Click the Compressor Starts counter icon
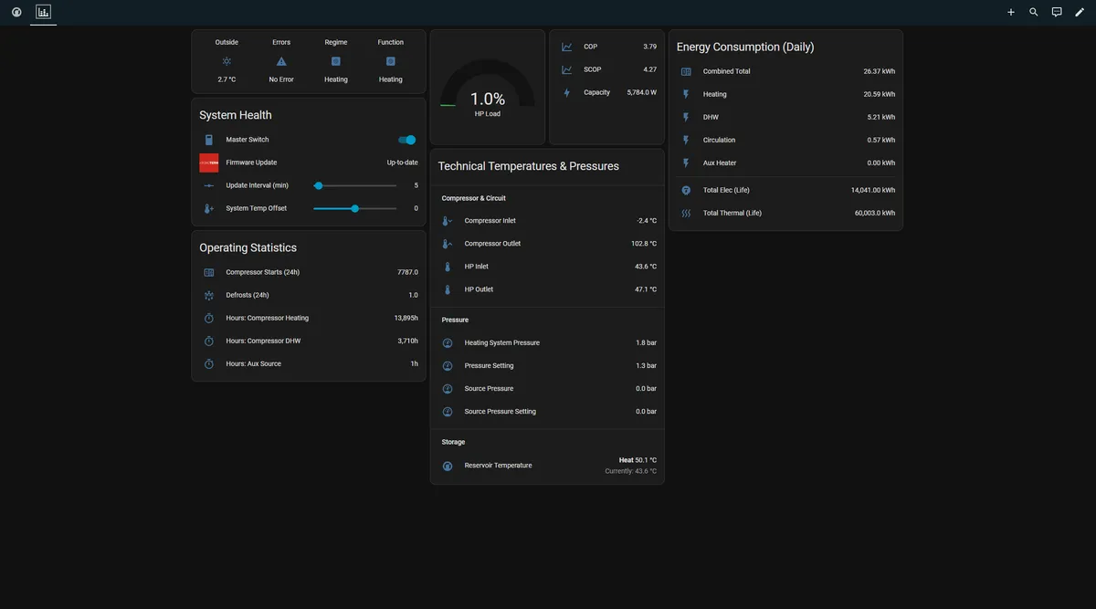 coord(209,272)
